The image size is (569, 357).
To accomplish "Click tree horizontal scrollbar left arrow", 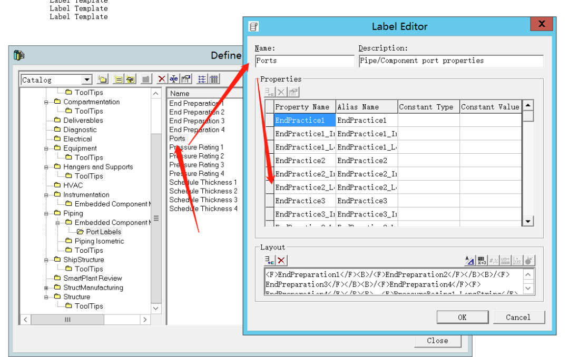I will [x=25, y=320].
